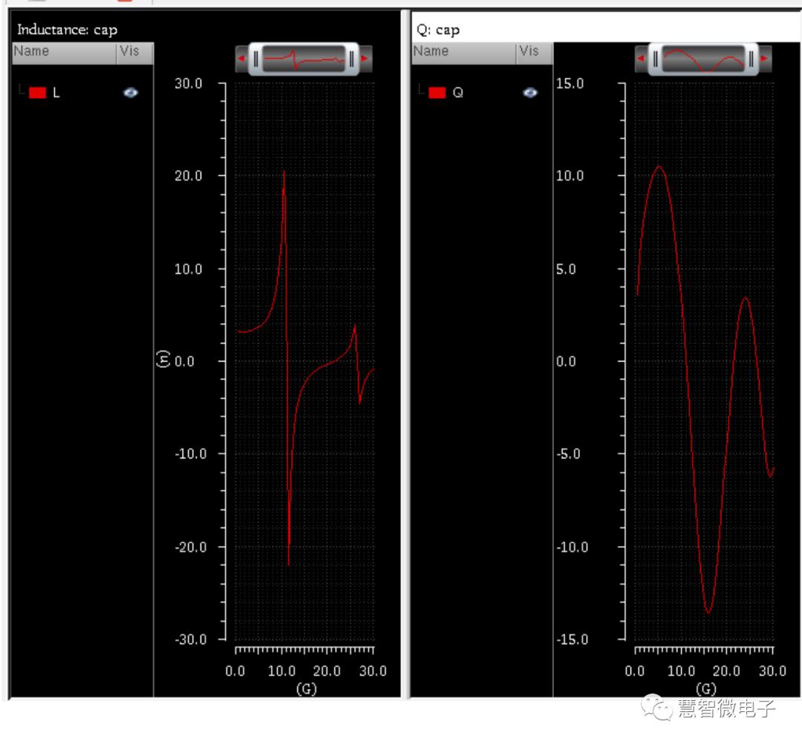Screen dimensions: 802x744
Task: Click right red arrow of Inductance zoom strip
Action: pyautogui.click(x=365, y=59)
